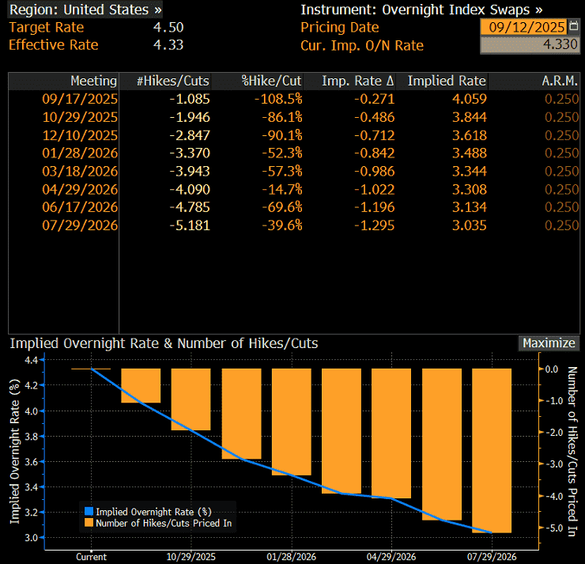Click the 3.344 implied rate value
The height and width of the screenshot is (564, 585).
pos(470,172)
